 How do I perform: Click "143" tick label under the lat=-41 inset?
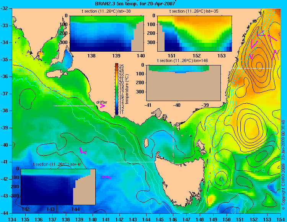(51, 209)
